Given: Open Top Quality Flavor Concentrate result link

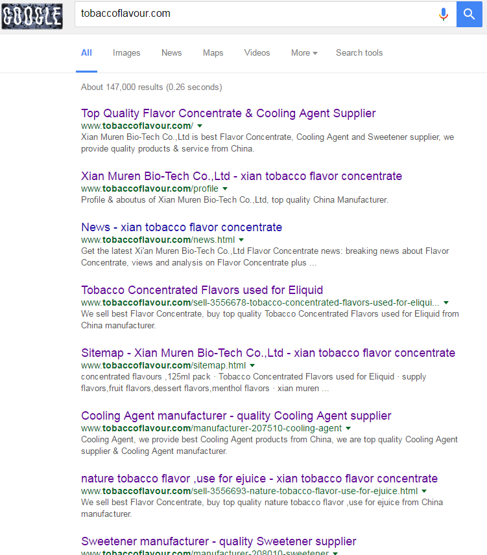Looking at the screenshot, I should coord(228,113).
